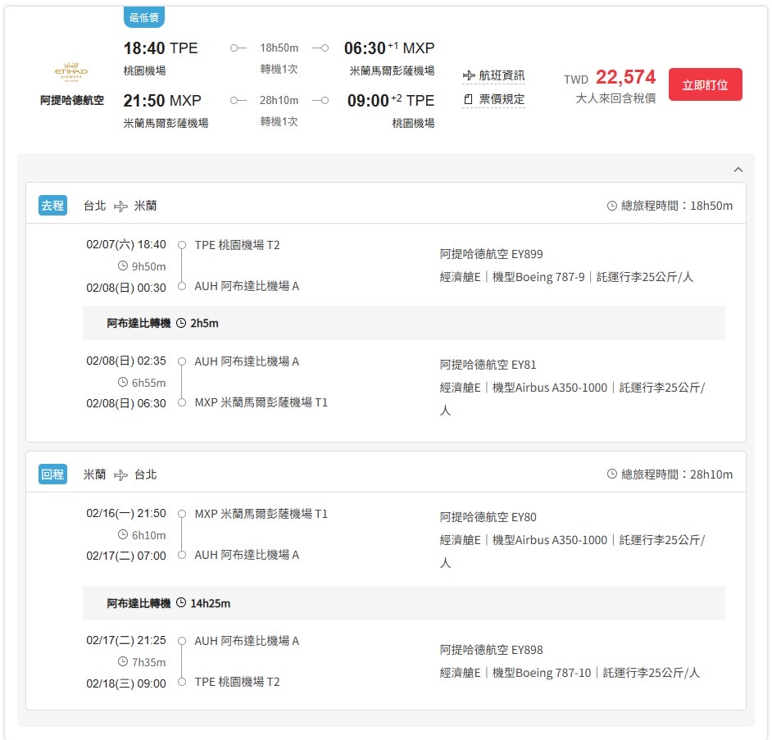Click flight number 阿提哈德航空 EY898

point(492,650)
